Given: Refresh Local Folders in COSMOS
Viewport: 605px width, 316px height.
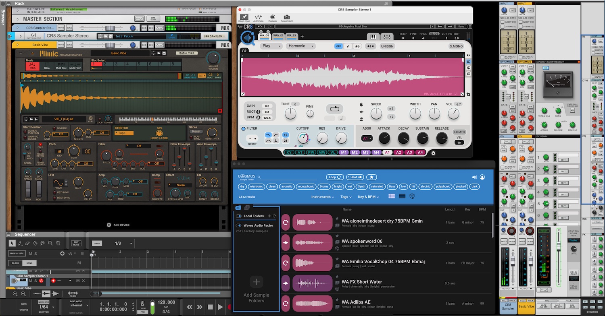Looking at the screenshot, I should pyautogui.click(x=275, y=216).
